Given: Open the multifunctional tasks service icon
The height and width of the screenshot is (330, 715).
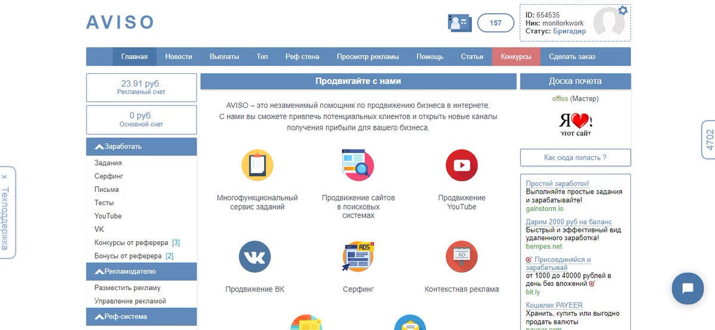Looking at the screenshot, I should point(257,165).
